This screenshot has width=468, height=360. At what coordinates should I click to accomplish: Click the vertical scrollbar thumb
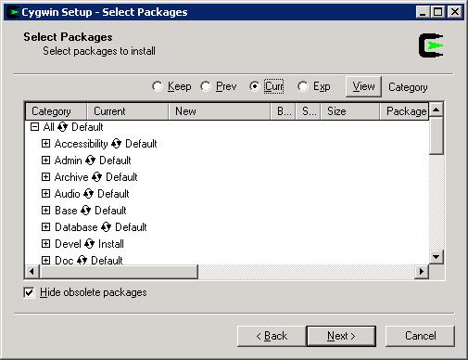436,135
